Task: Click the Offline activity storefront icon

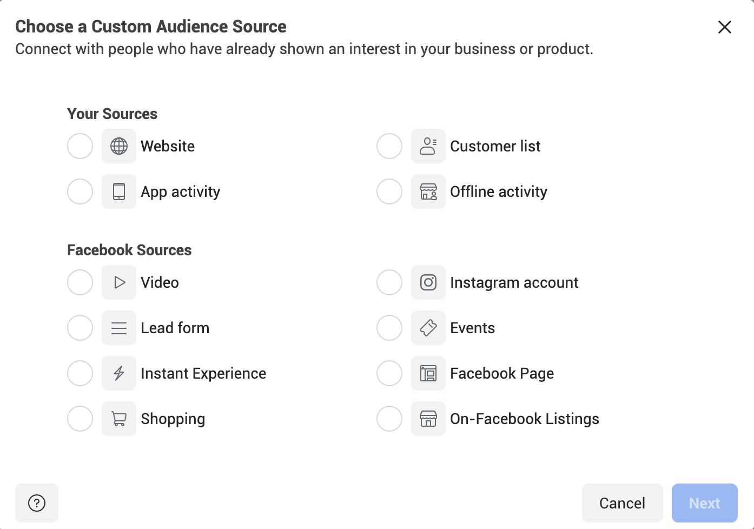Action: (x=428, y=191)
